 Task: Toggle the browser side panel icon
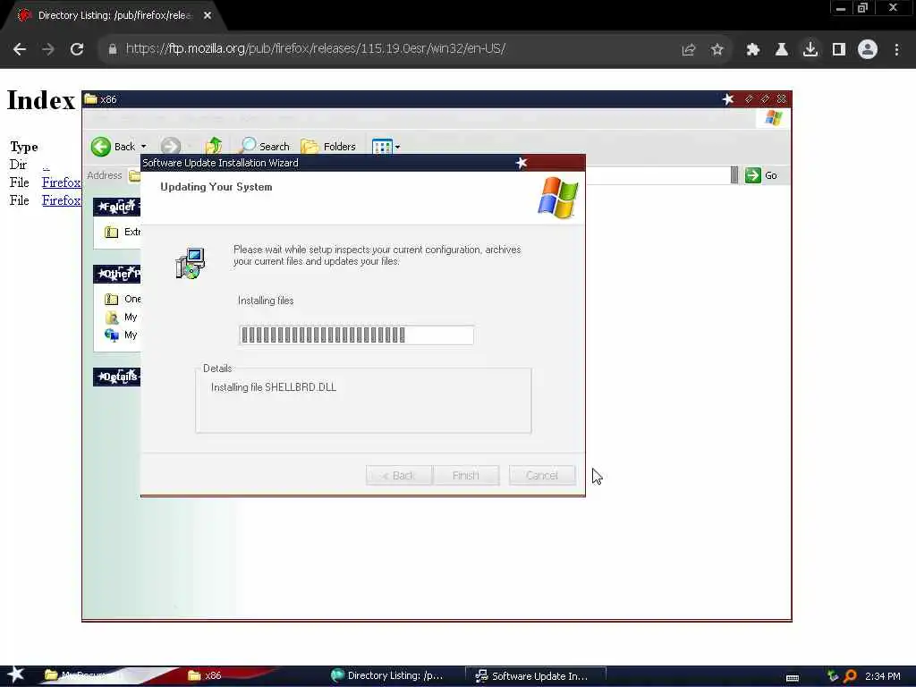pyautogui.click(x=839, y=50)
